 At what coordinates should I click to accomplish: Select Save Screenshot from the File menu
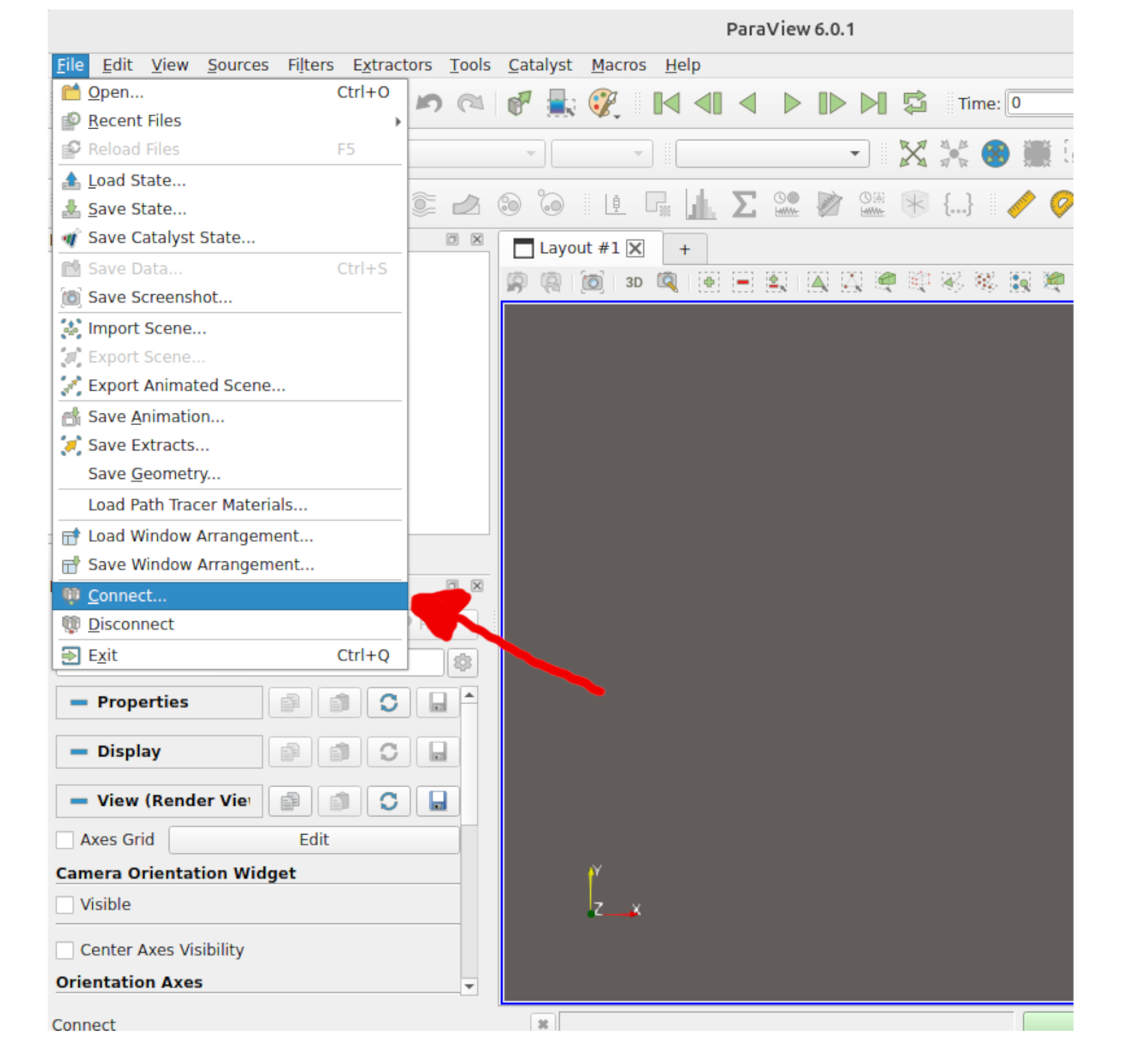coord(160,298)
